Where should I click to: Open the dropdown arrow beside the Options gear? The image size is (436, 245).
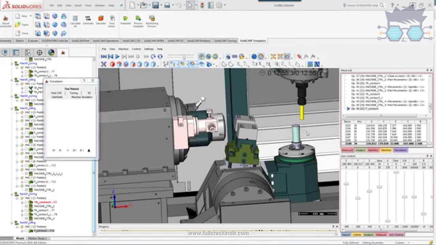[224, 5]
